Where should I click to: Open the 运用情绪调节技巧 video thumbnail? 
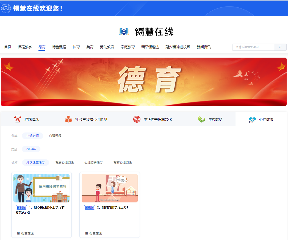pyautogui.click(x=41, y=188)
